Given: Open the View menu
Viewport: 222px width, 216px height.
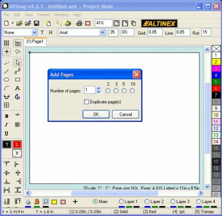Looking at the screenshot, I should tap(29, 15).
